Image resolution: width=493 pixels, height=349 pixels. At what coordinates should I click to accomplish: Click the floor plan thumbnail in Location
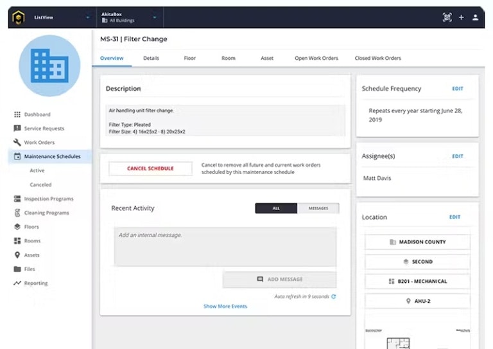[x=417, y=338]
